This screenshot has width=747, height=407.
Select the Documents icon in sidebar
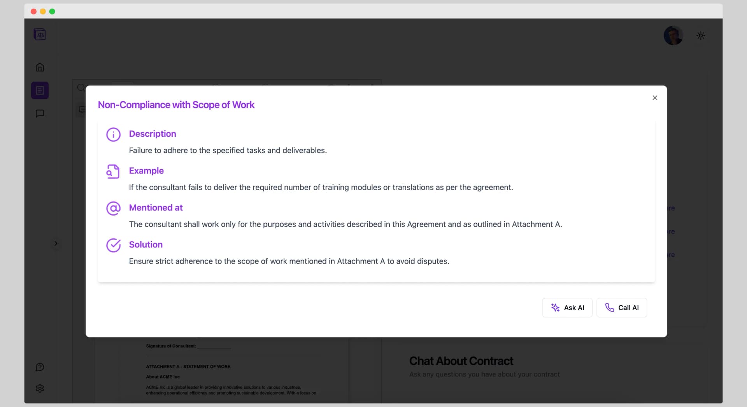tap(40, 90)
